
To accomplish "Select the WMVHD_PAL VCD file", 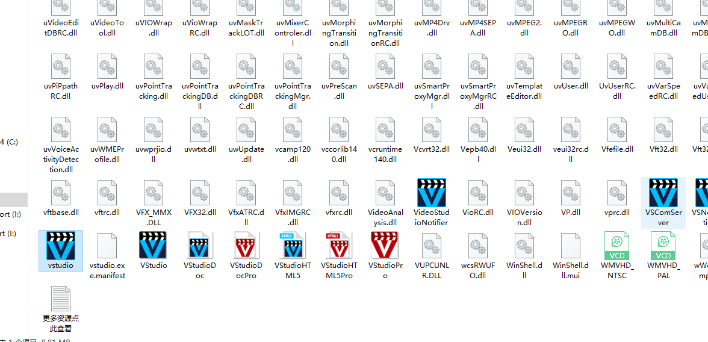I will (x=663, y=246).
